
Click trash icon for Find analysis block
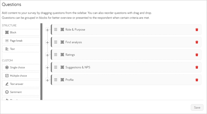point(197,42)
